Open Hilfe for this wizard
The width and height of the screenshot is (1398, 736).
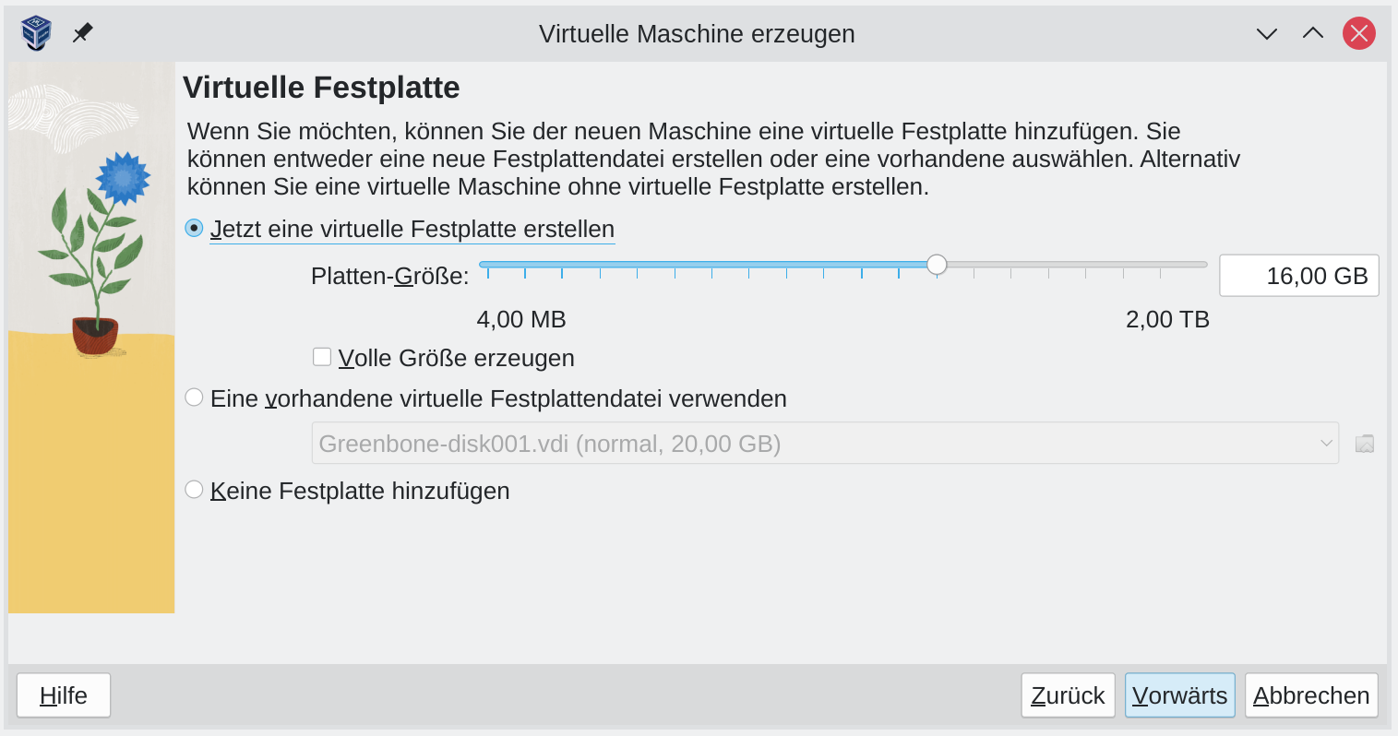click(x=64, y=695)
